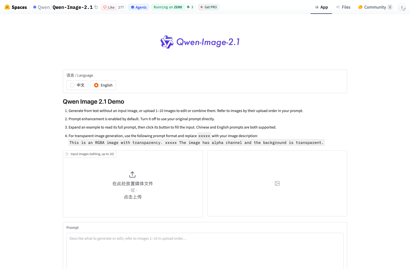Click the Qwen Image 2.1 Demo heading

coord(93,102)
